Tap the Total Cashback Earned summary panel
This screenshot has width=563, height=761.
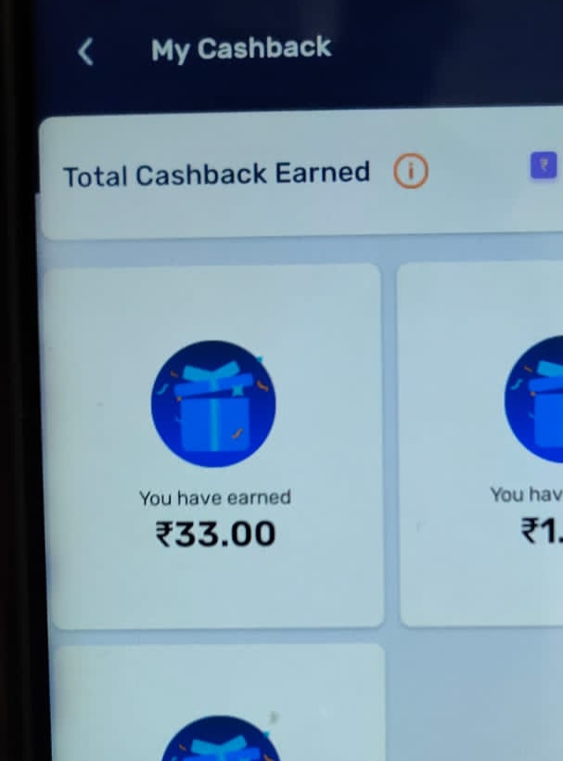pyautogui.click(x=301, y=174)
